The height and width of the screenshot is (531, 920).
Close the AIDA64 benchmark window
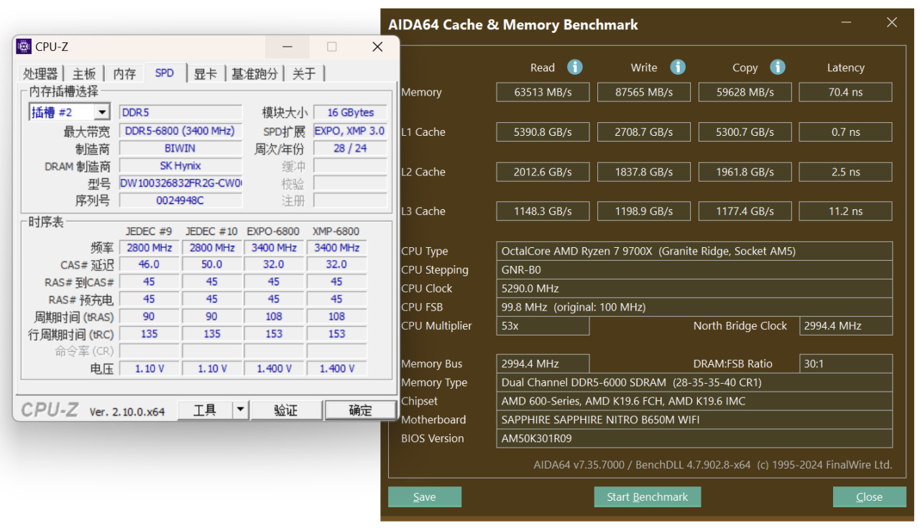(892, 23)
